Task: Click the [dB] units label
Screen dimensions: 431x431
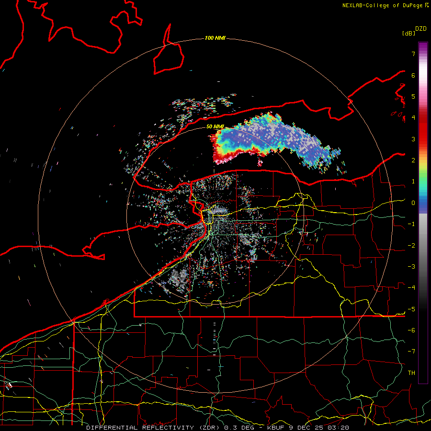Action: (408, 33)
